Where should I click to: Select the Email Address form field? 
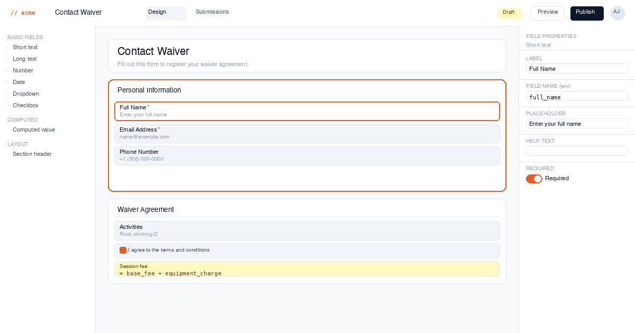click(307, 133)
